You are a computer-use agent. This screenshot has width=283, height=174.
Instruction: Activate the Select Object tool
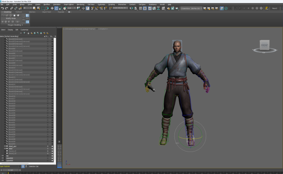pyautogui.click(x=34, y=8)
